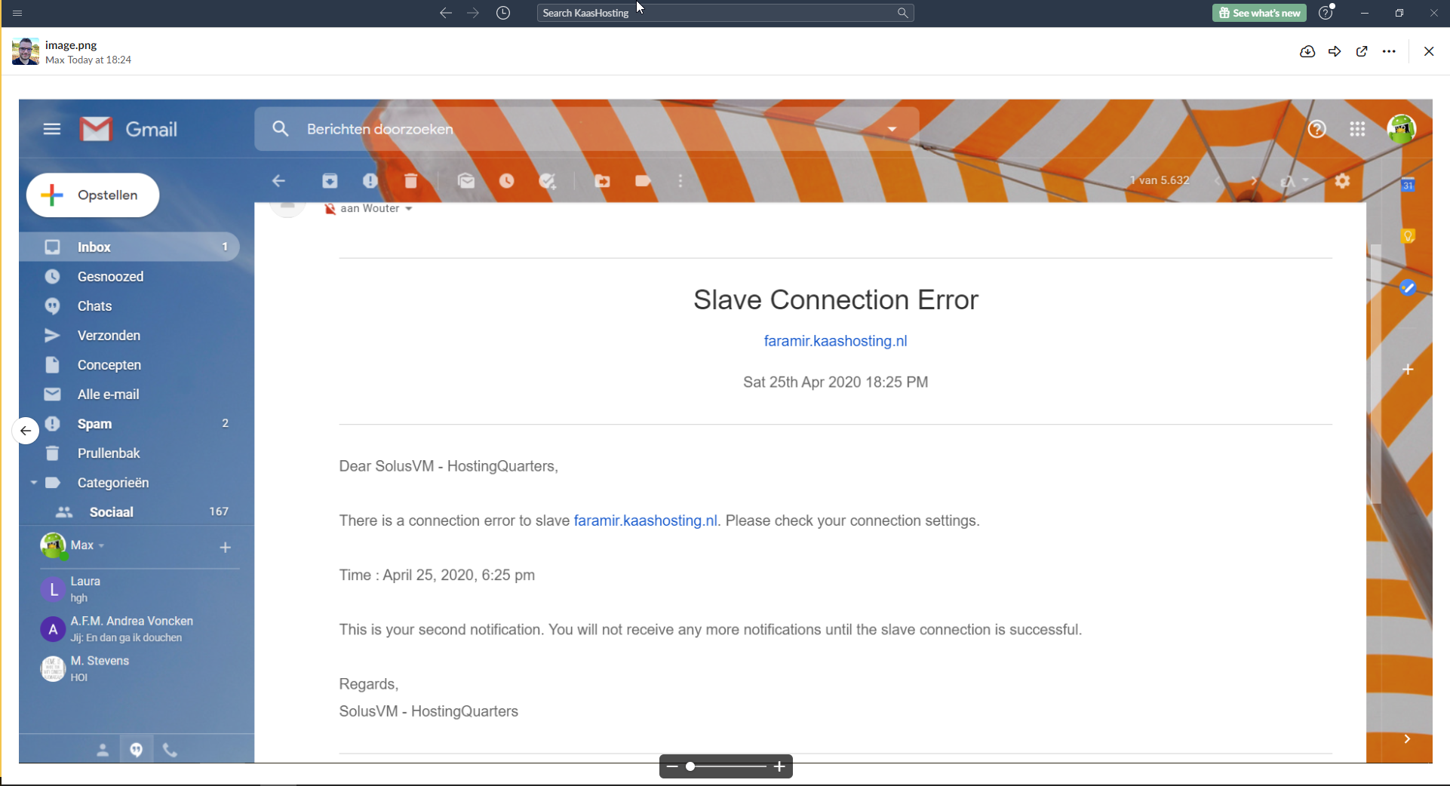Open the Gmail settings gear
The height and width of the screenshot is (786, 1450).
[x=1342, y=181]
